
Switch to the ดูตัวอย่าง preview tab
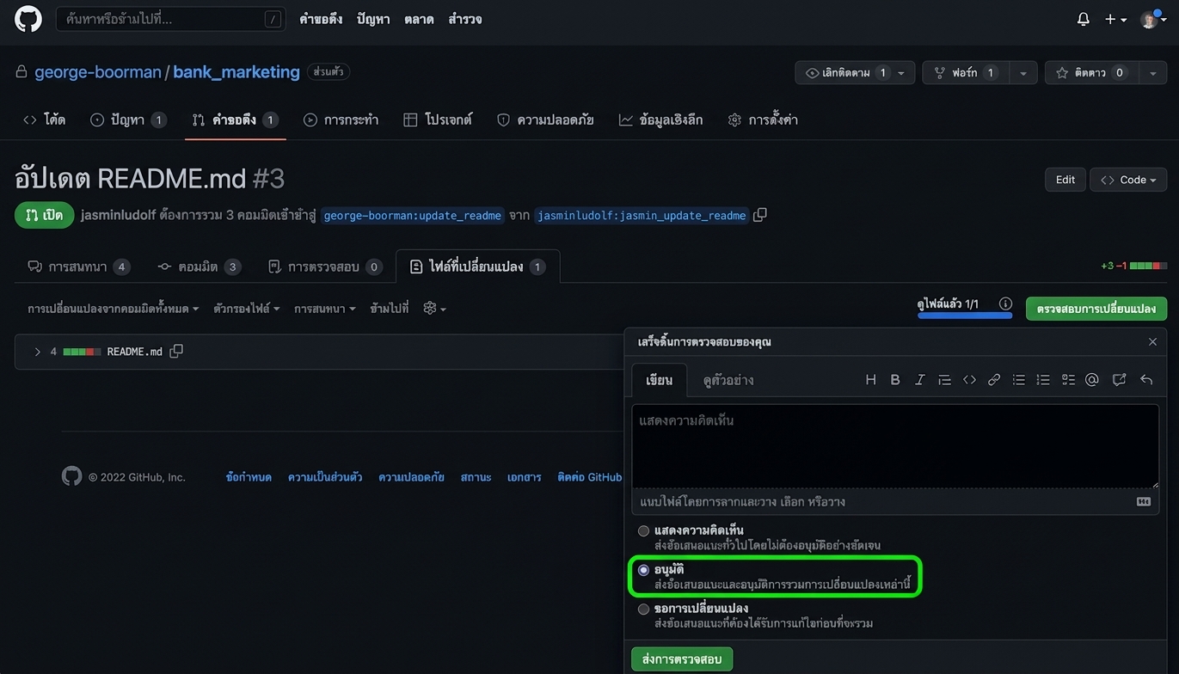coord(728,380)
